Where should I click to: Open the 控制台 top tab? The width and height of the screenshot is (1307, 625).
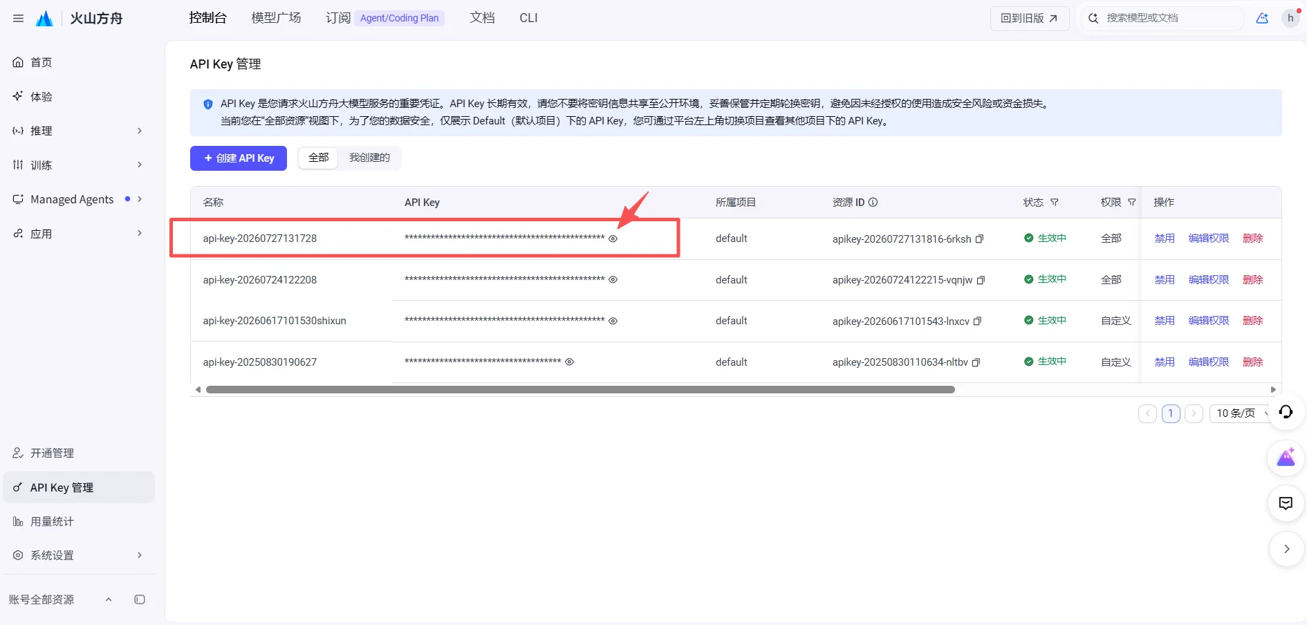[x=208, y=18]
